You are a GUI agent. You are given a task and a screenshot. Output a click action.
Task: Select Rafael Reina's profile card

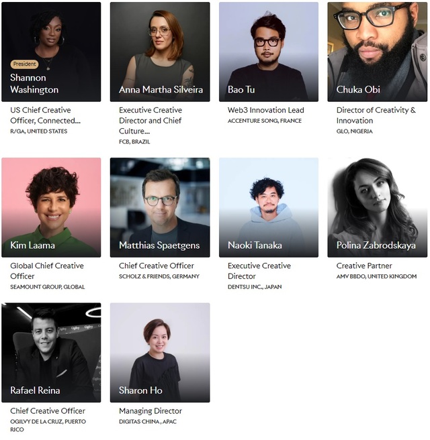51,352
